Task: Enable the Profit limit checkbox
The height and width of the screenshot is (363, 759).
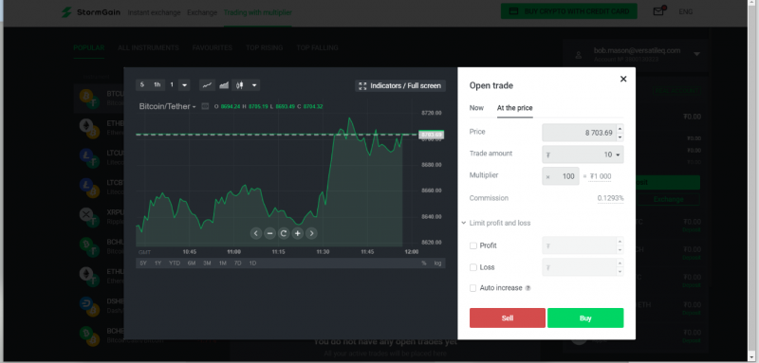Action: [x=473, y=245]
